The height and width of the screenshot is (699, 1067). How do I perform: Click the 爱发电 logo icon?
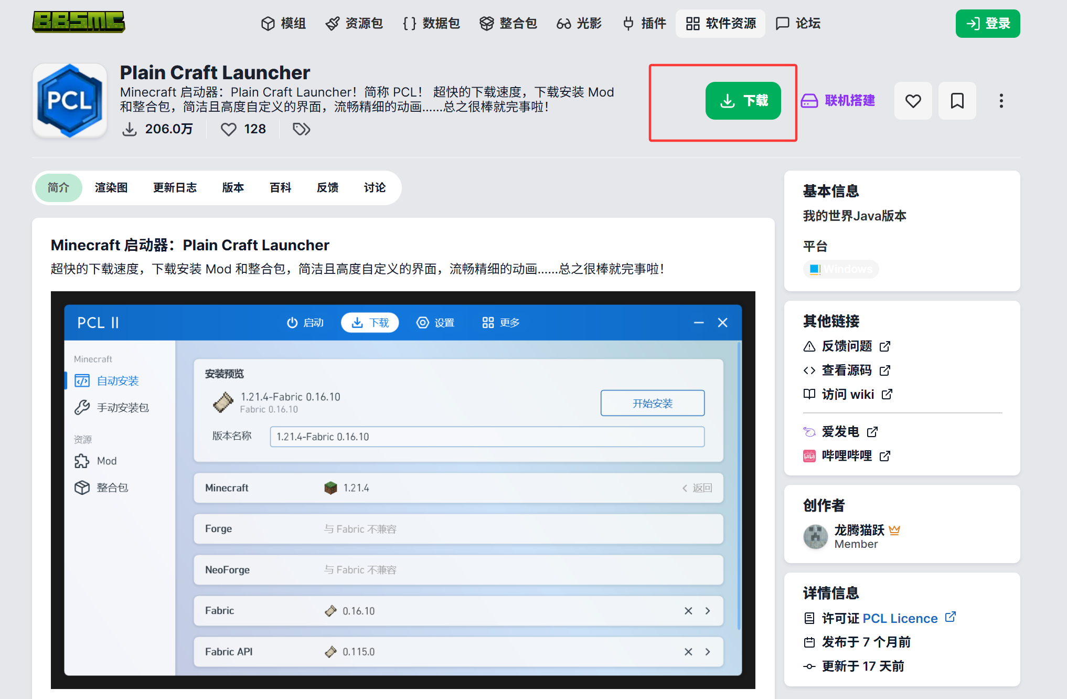pos(809,432)
